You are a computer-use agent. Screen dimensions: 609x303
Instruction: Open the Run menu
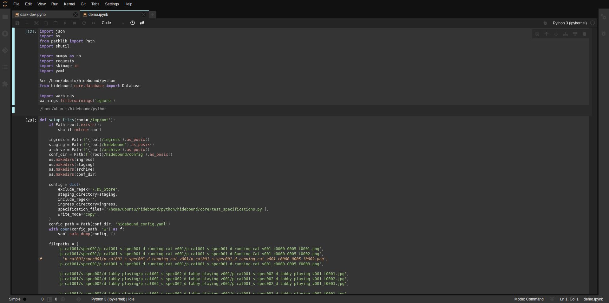pos(55,4)
